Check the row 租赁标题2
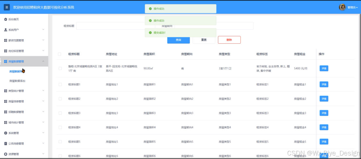The height and width of the screenshot is (159, 361). (60, 99)
